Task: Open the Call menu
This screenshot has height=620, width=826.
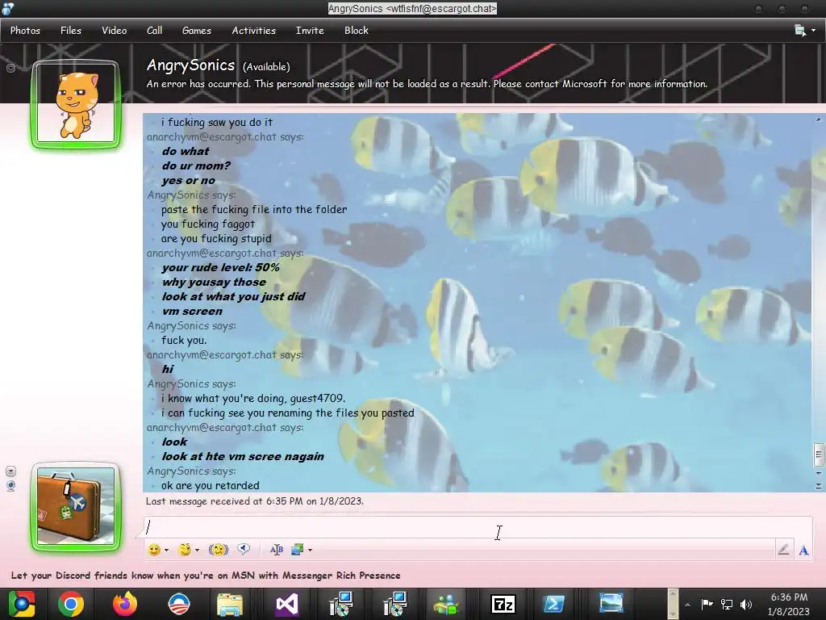Action: [x=154, y=31]
